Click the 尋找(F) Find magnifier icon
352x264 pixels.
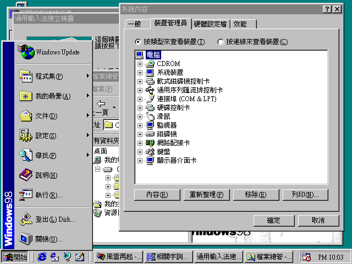pos(26,155)
